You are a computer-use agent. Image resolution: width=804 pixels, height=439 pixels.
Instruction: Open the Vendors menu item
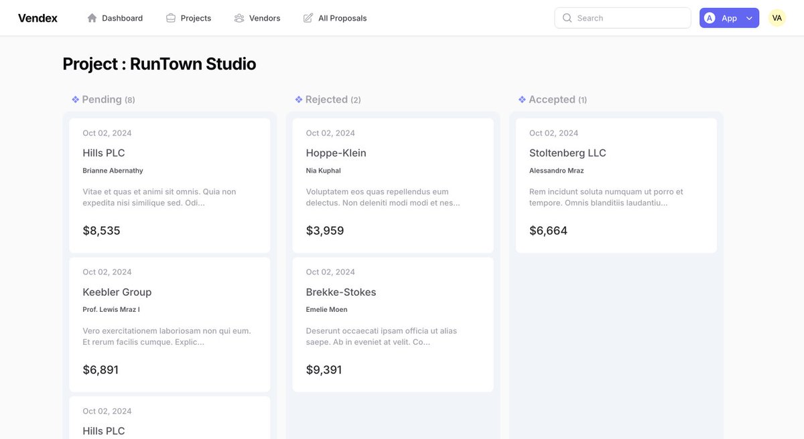[x=257, y=18]
